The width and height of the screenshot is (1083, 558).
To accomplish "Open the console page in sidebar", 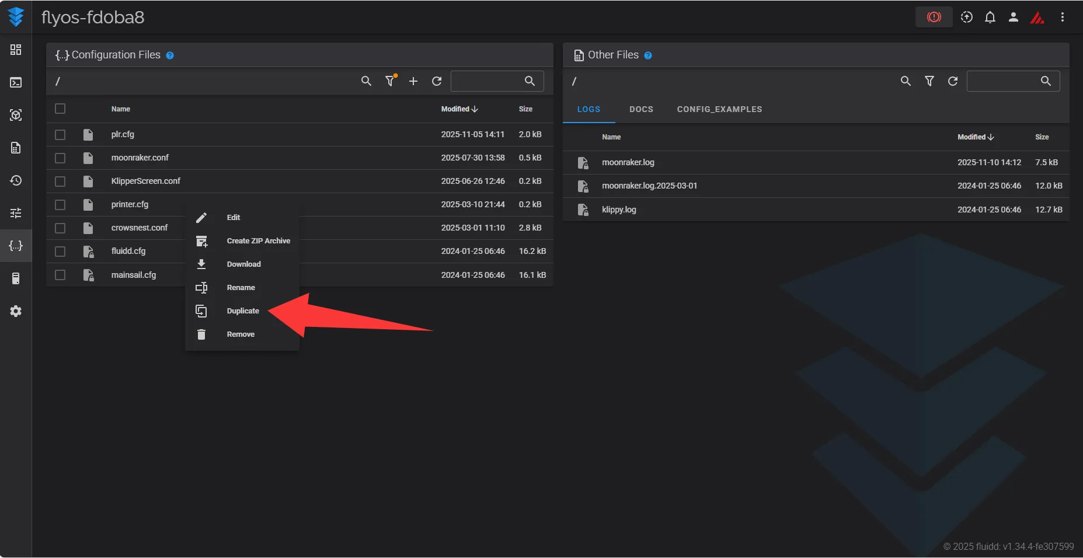I will [16, 82].
